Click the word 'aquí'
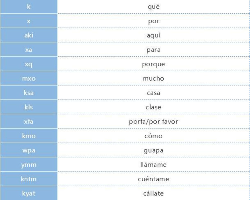Viewport: 250px width, 200px height. [x=154, y=35]
